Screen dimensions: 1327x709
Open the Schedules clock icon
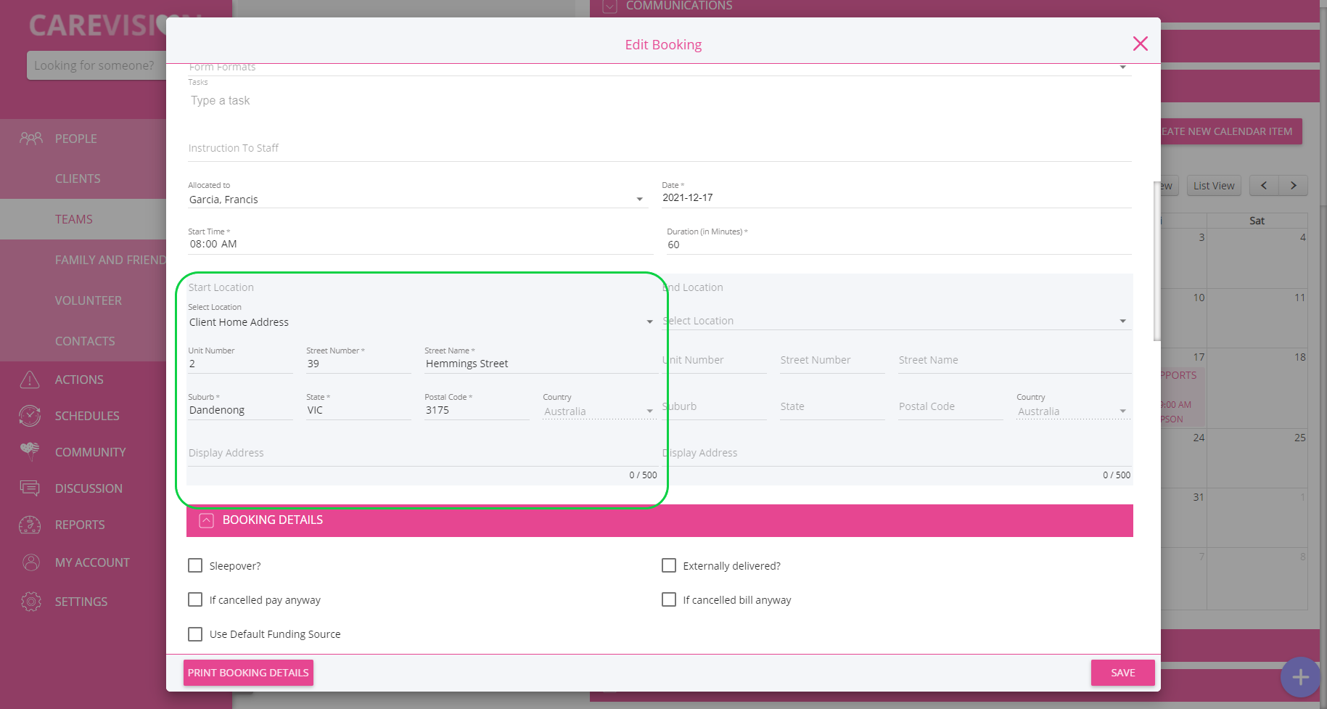[x=30, y=415]
